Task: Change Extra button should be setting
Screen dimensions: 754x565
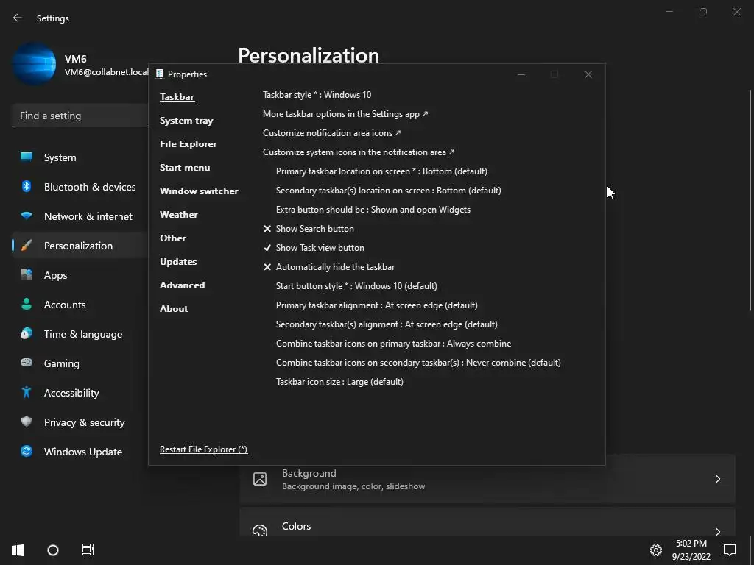Action: [x=373, y=210]
